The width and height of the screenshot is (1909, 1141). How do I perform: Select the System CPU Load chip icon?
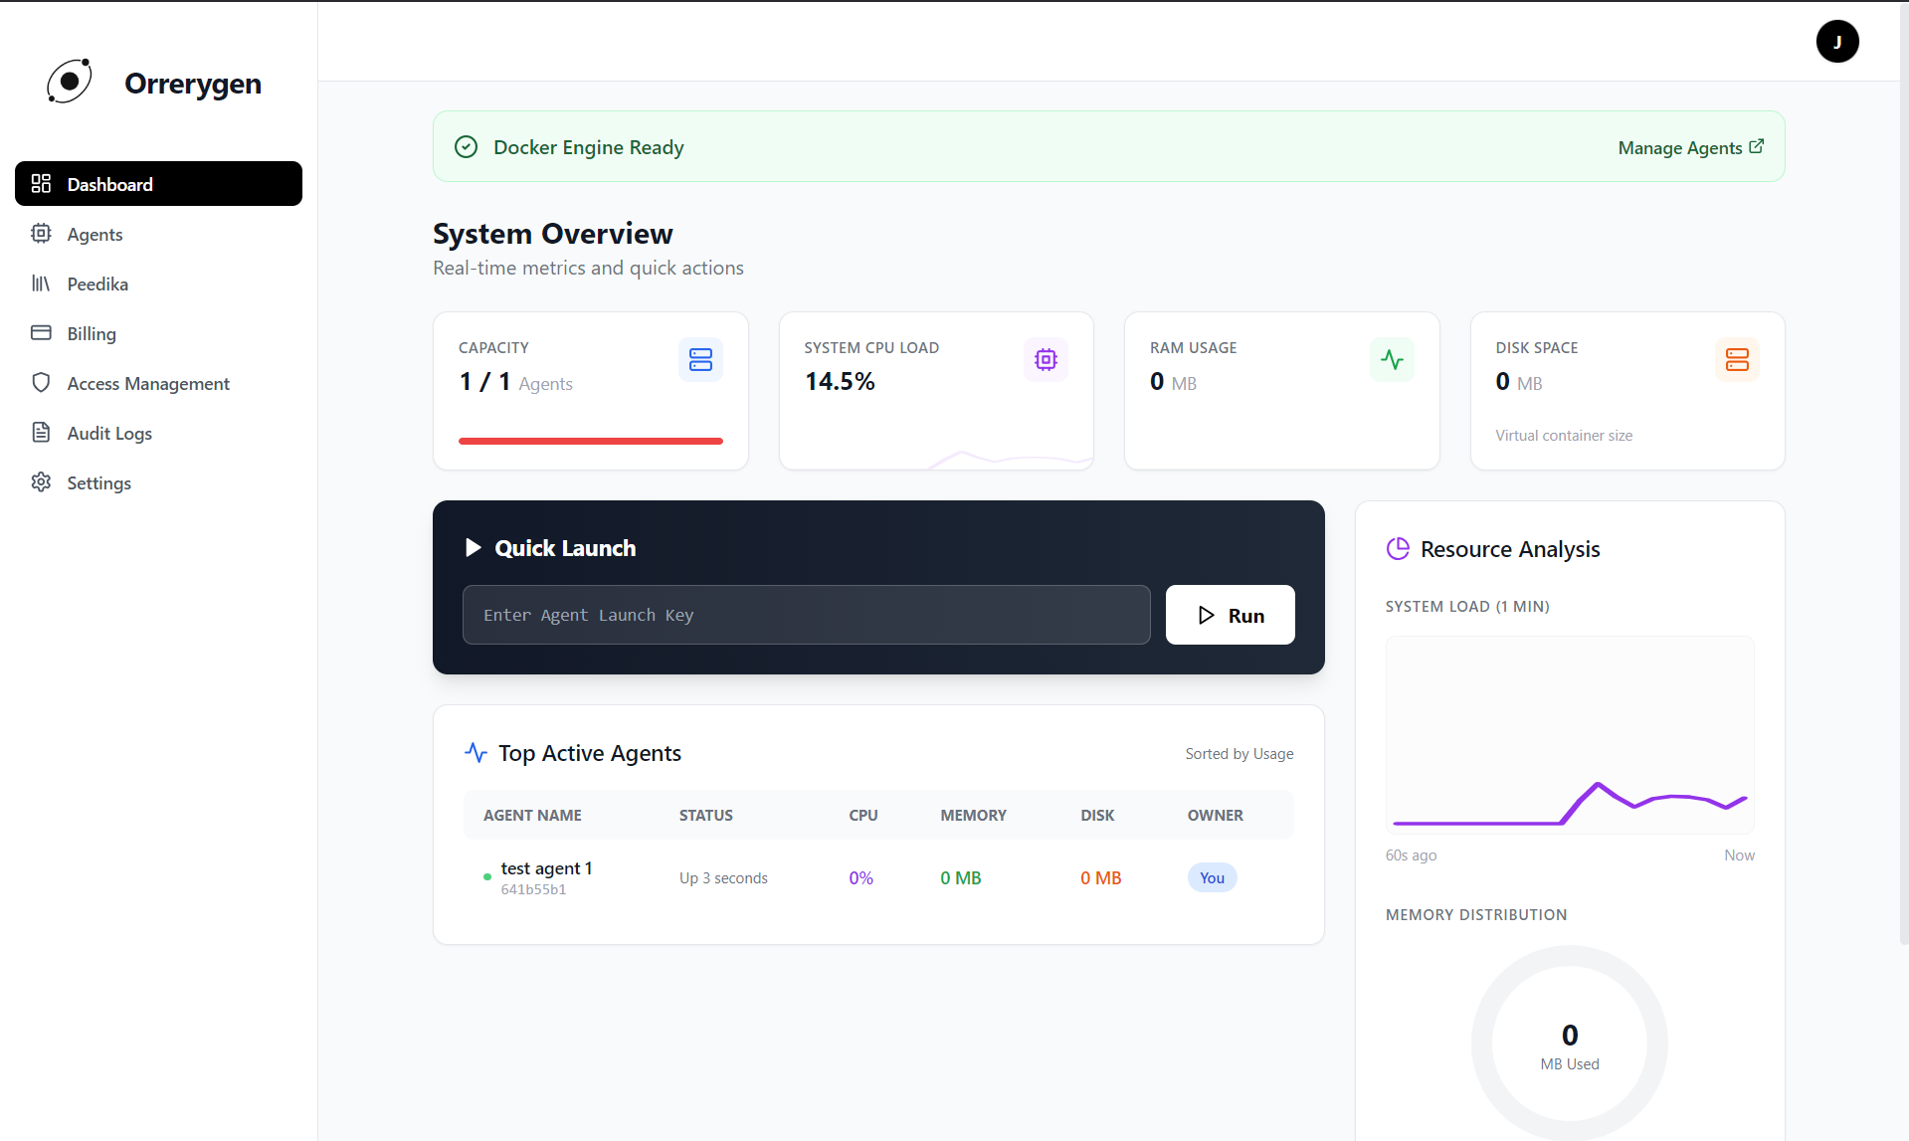pyautogui.click(x=1046, y=359)
